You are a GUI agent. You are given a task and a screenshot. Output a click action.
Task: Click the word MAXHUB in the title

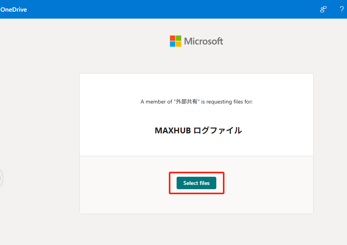173,131
